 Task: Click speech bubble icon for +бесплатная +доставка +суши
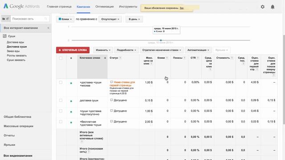(x=112, y=121)
